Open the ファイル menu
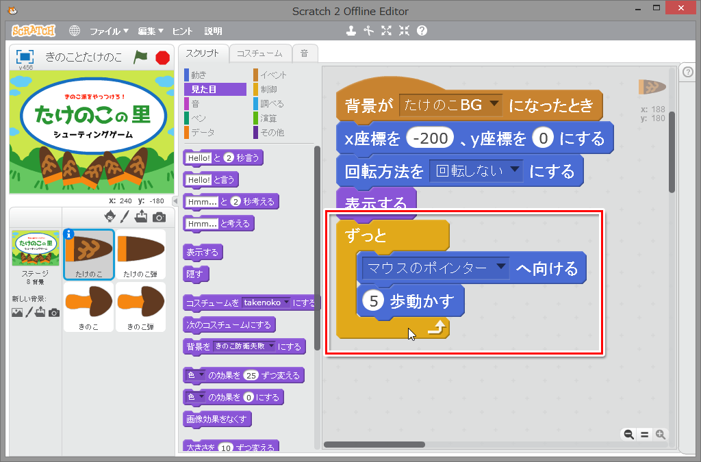 click(x=109, y=31)
